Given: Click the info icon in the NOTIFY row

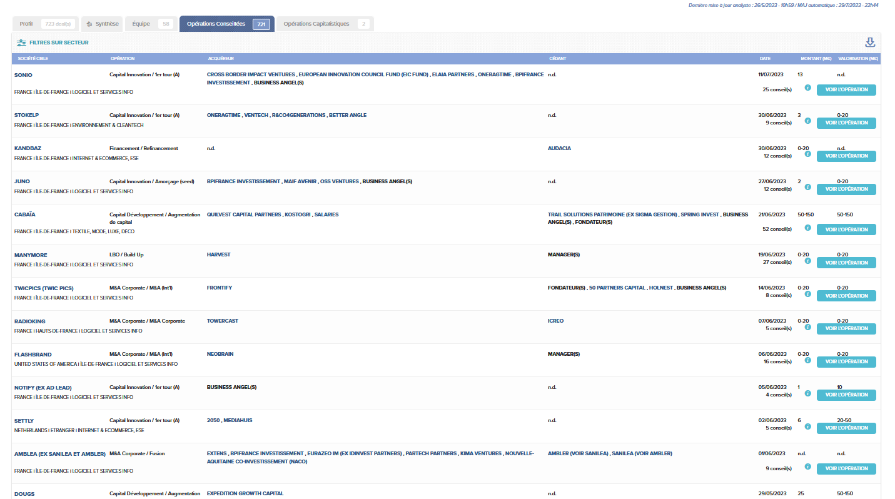Looking at the screenshot, I should [807, 393].
